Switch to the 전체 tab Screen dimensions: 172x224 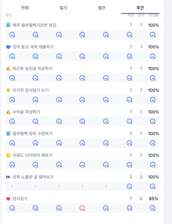point(25,8)
